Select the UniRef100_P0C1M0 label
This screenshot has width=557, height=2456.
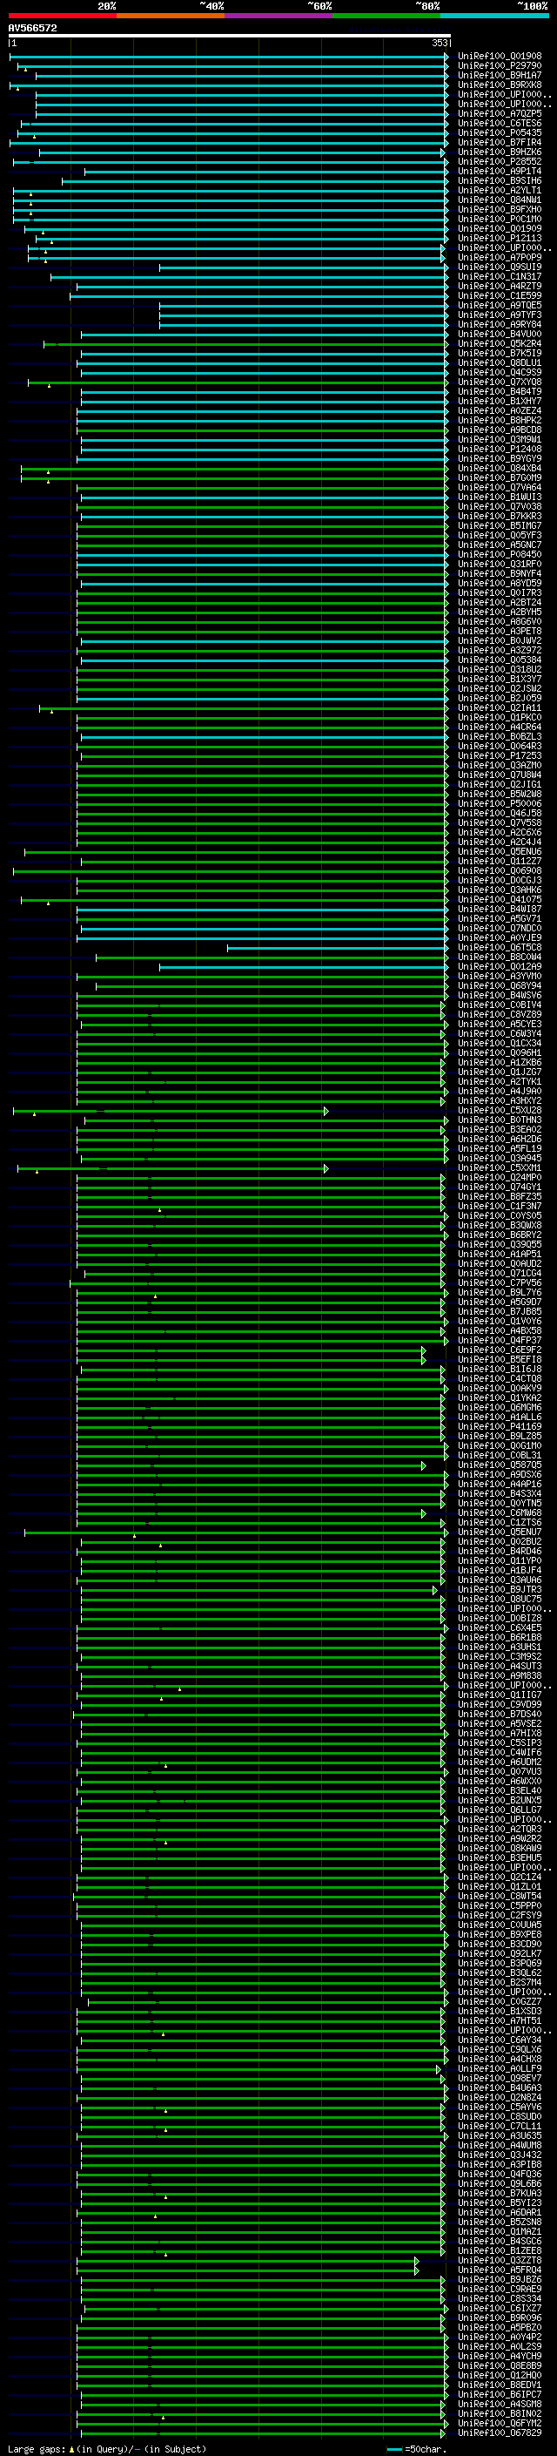pyautogui.click(x=499, y=220)
